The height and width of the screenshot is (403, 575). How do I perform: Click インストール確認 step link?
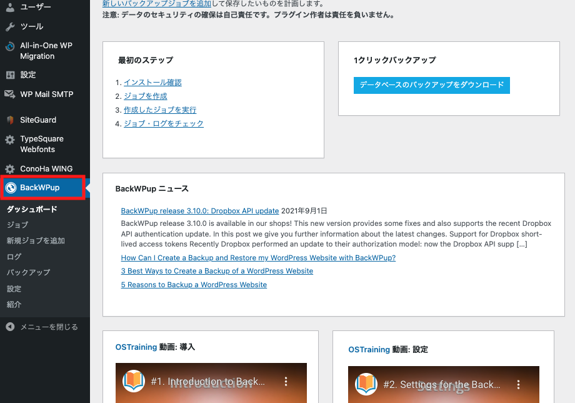[x=152, y=82]
